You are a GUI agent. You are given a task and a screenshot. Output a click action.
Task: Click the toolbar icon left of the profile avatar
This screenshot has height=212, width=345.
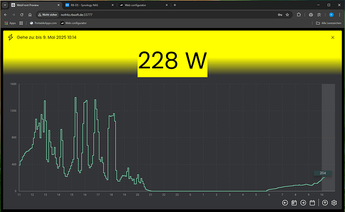pos(319,14)
